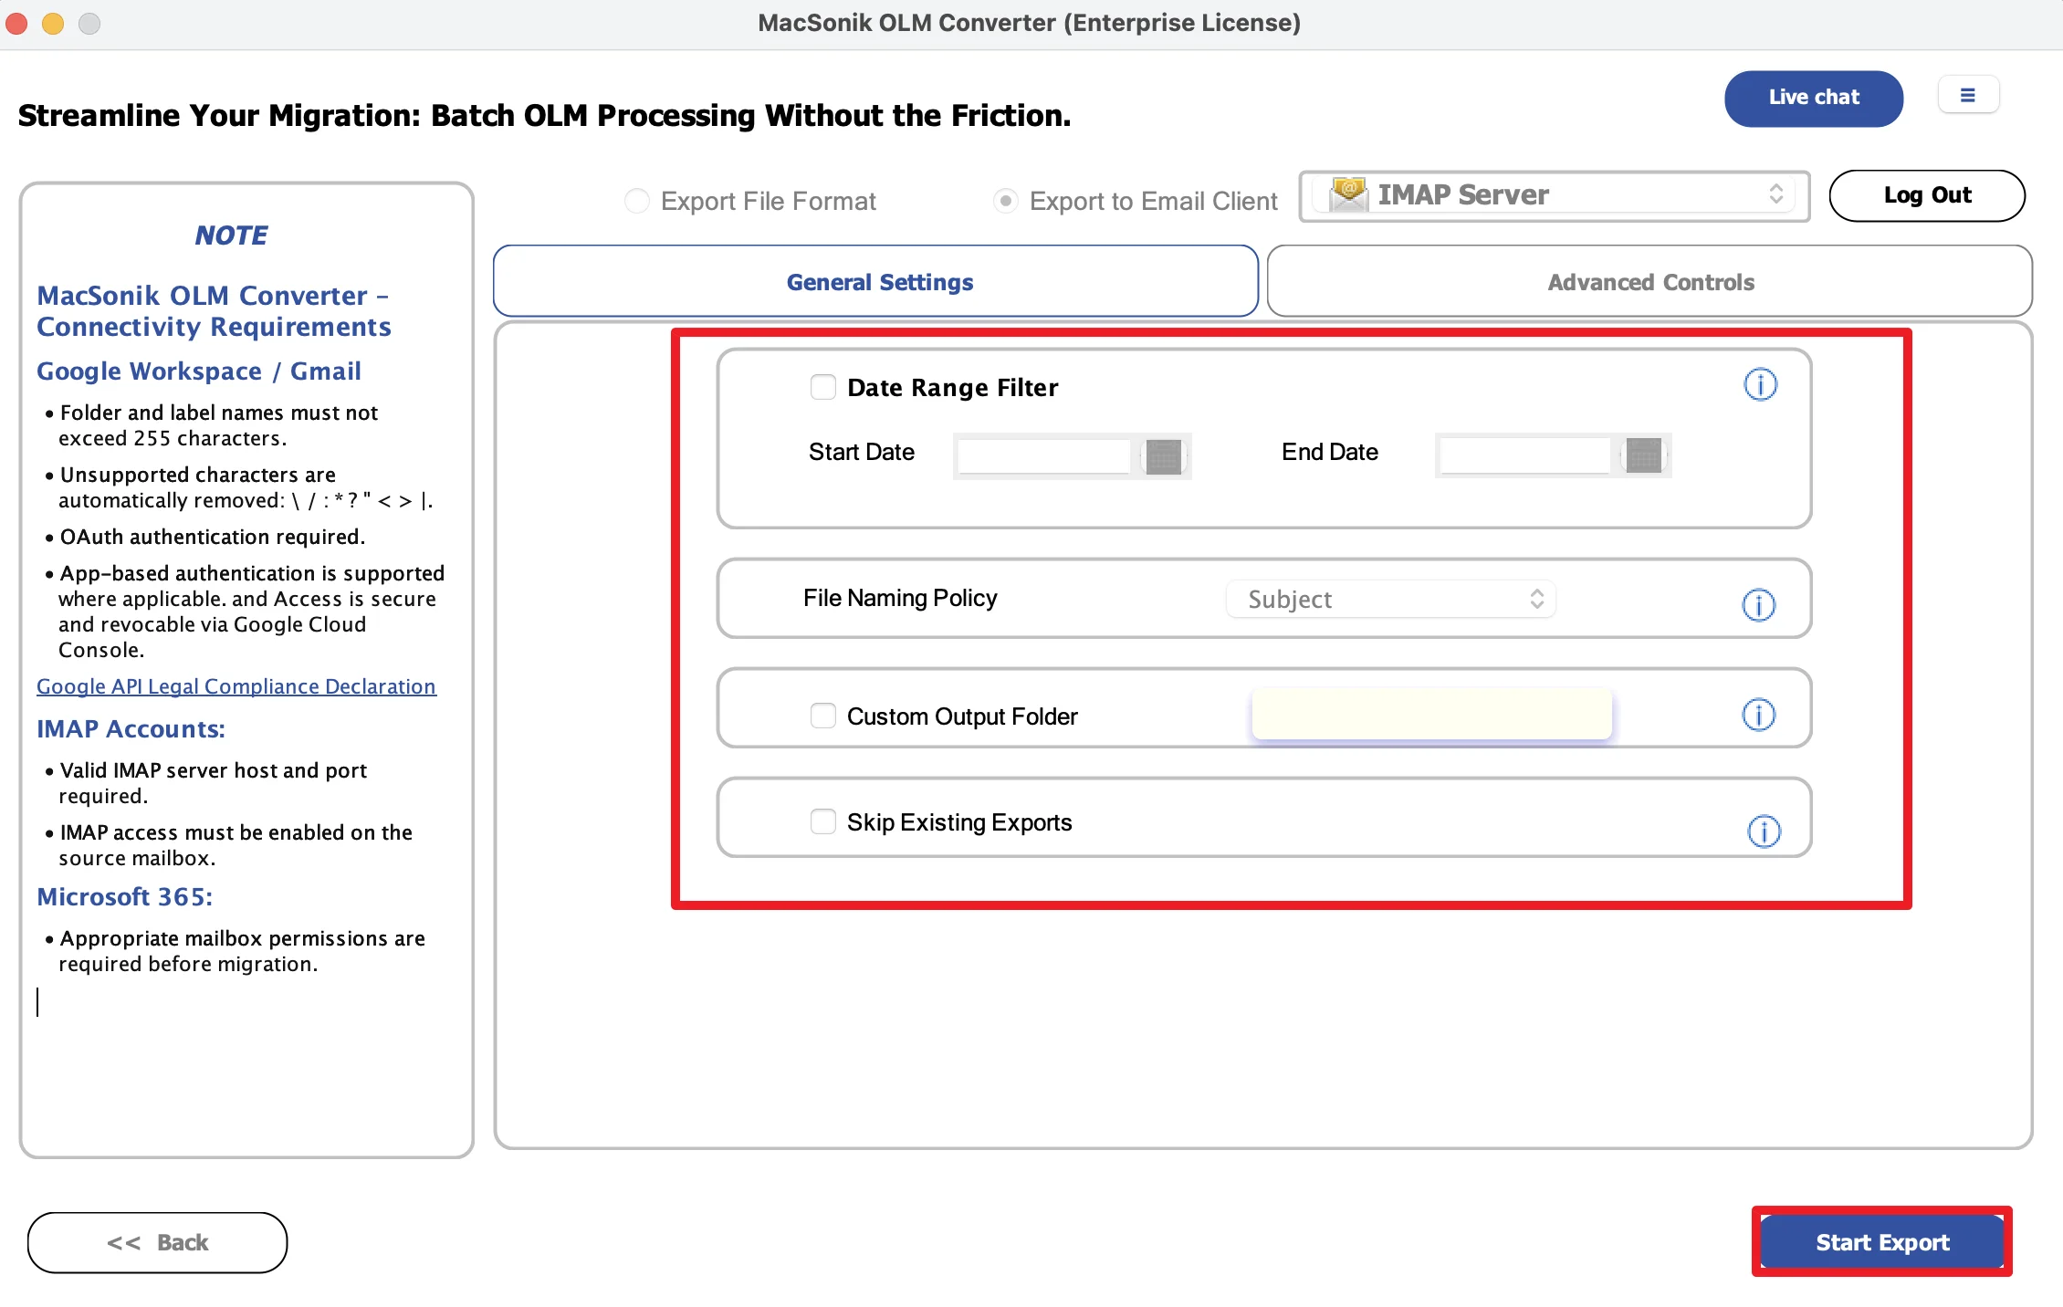Click the 'Streamline Your Migration' headline
Viewport: 2063px width, 1307px height.
pos(544,116)
